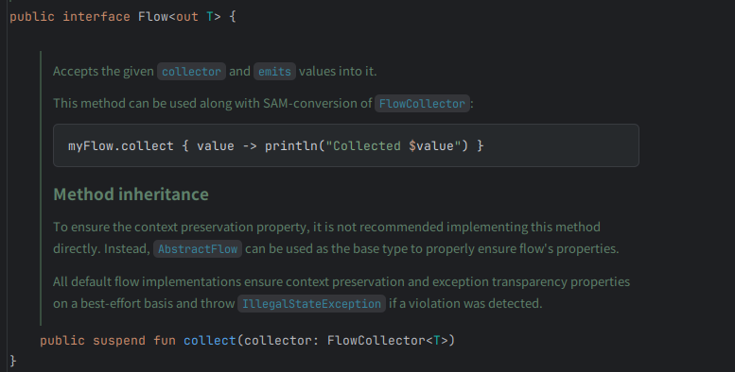Click the closing brace of Flow interface
The height and width of the screenshot is (372, 735).
tap(13, 361)
